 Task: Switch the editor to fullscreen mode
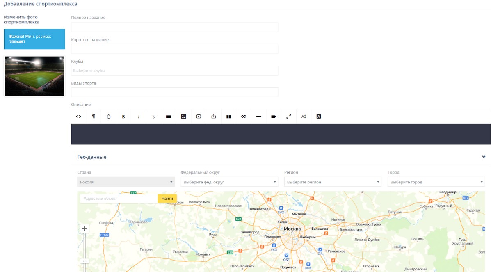[289, 117]
